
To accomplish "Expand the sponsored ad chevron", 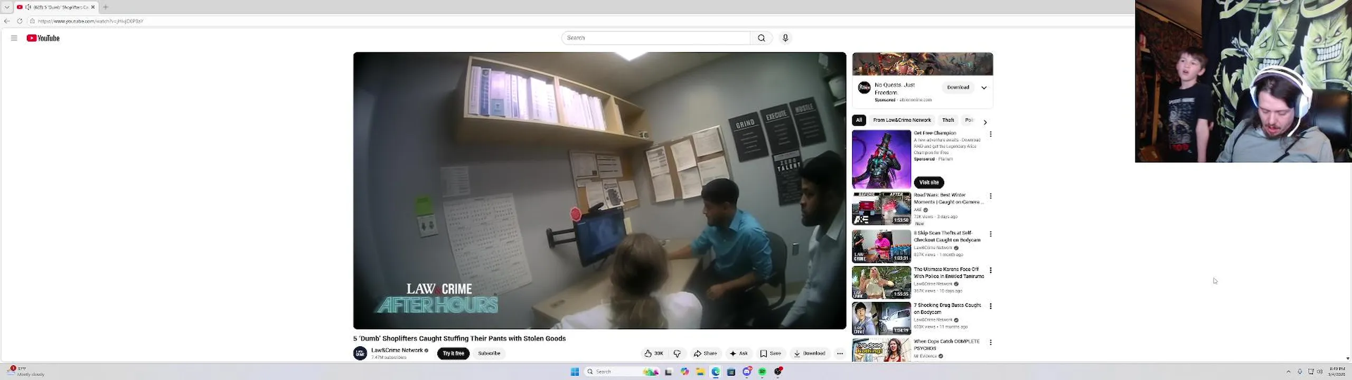I will (x=984, y=88).
